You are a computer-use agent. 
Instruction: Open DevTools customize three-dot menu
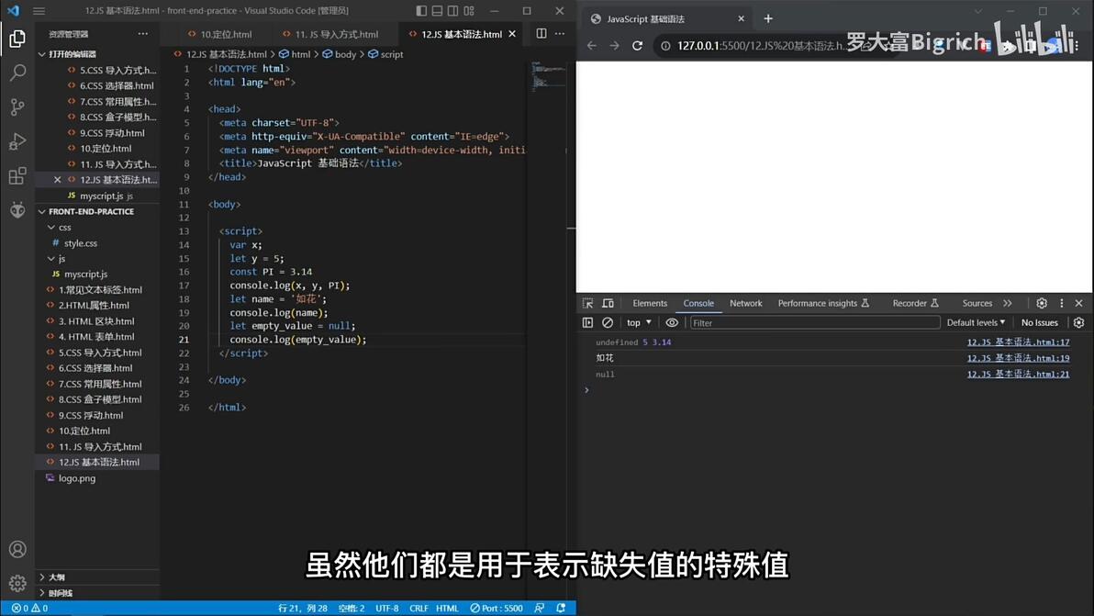coord(1062,304)
